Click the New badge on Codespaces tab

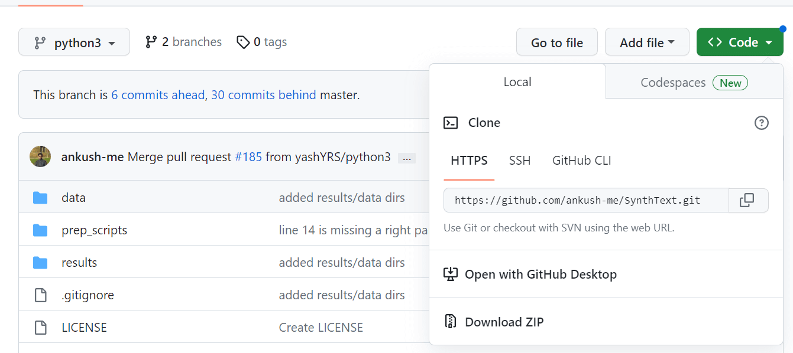click(x=730, y=83)
